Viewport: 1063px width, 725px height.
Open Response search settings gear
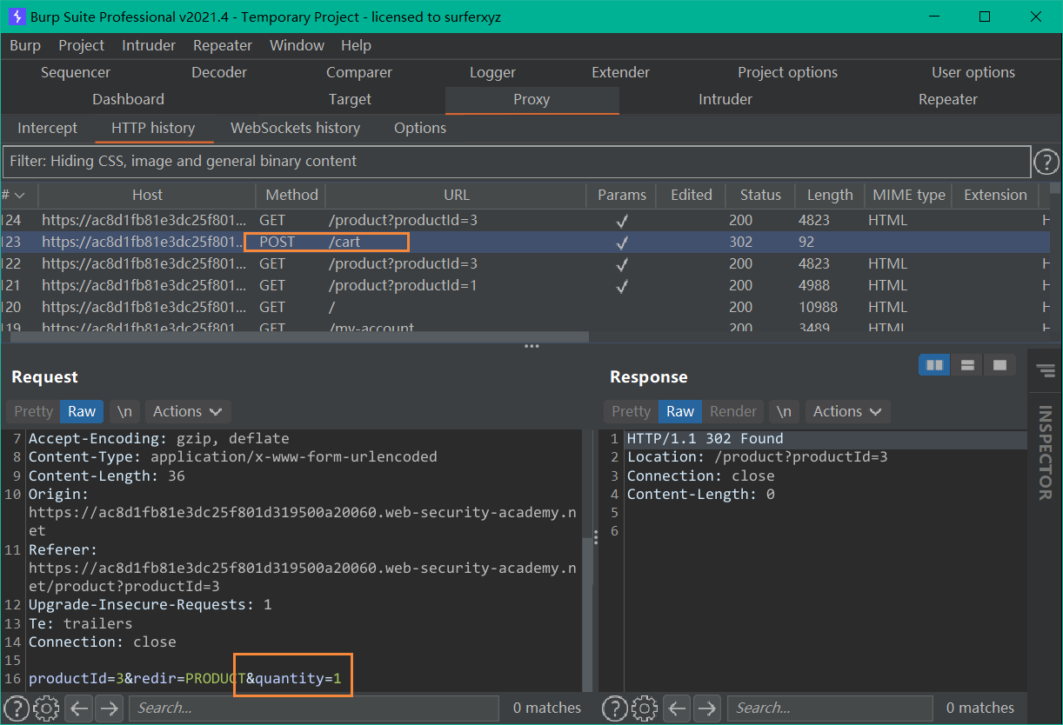645,708
